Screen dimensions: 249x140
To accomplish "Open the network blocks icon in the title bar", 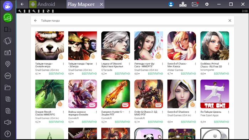I will click(183, 4).
